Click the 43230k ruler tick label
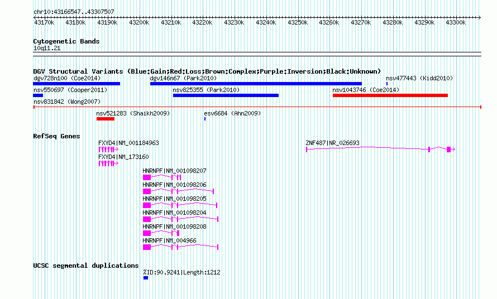Screen dimensions: 497x299 click(x=234, y=23)
